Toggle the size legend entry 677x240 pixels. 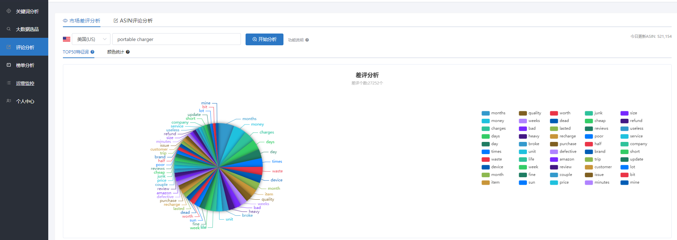pyautogui.click(x=629, y=113)
